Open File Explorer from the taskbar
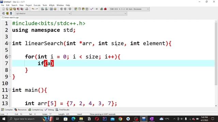Viewport: 218px width, 122px height. [81, 119]
